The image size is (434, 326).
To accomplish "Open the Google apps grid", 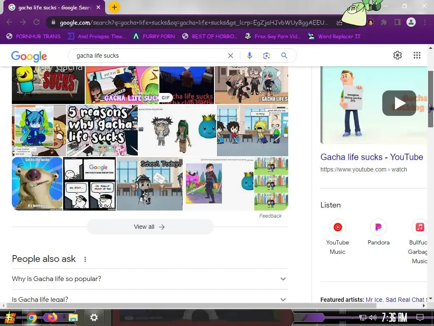I will click(417, 55).
